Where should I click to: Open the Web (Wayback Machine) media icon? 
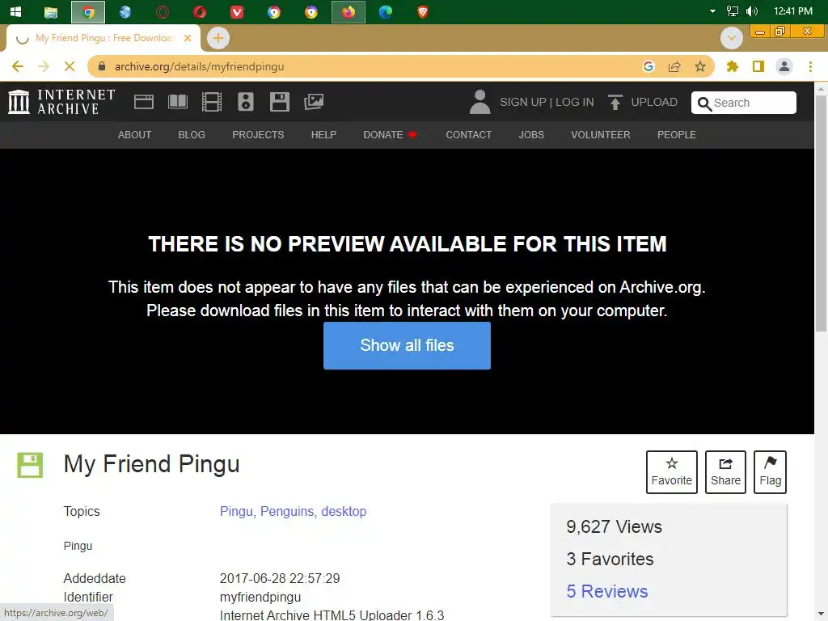[x=144, y=101]
